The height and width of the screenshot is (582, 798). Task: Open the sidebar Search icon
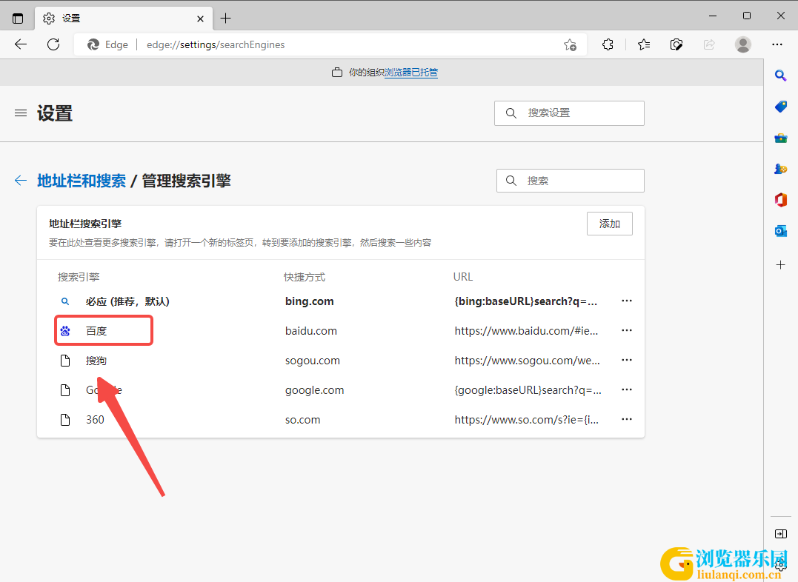(781, 76)
